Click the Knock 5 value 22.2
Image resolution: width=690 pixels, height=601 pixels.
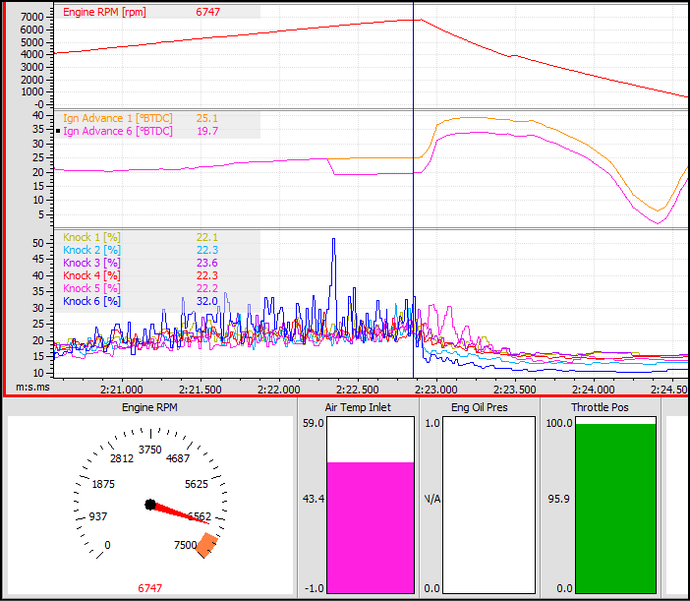click(x=206, y=288)
